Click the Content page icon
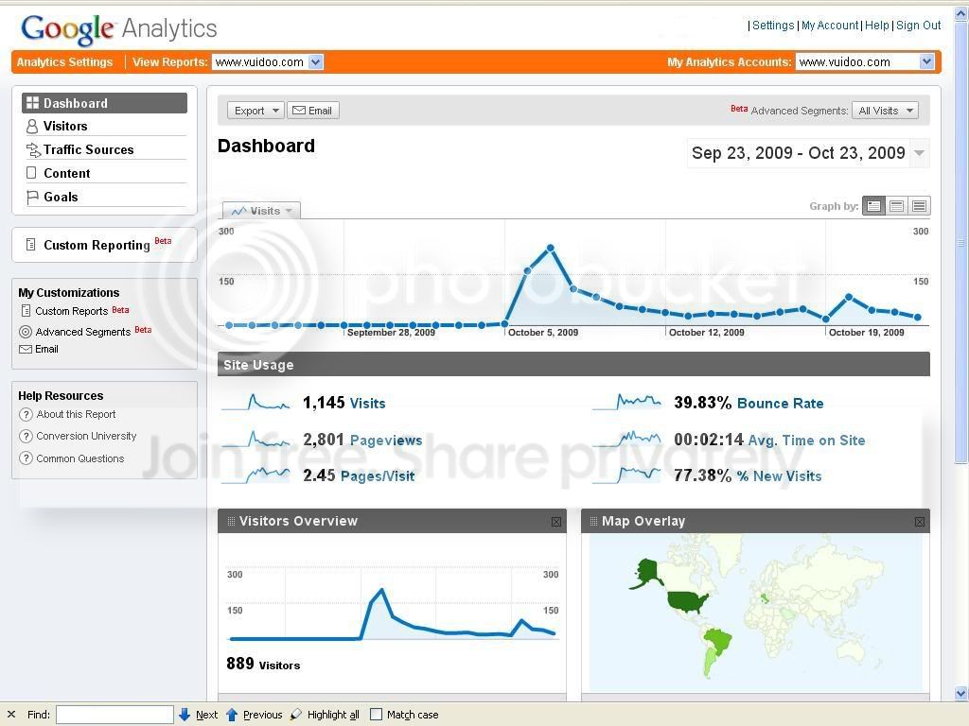This screenshot has height=726, width=969. click(x=31, y=173)
